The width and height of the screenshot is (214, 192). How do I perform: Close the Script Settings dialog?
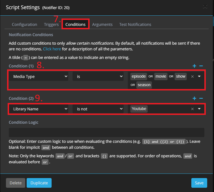205,7
